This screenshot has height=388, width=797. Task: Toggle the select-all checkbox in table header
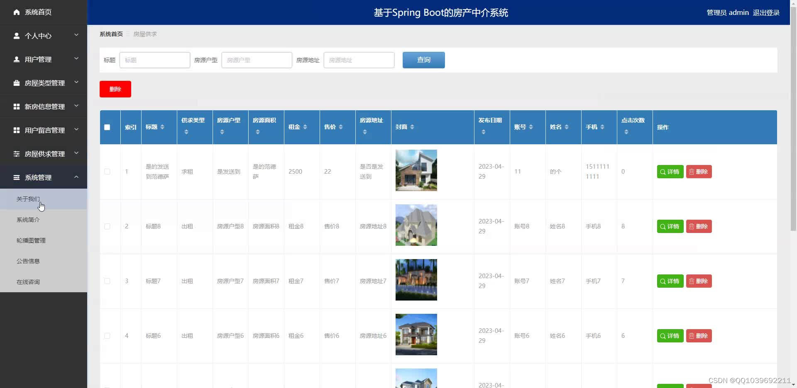click(107, 127)
